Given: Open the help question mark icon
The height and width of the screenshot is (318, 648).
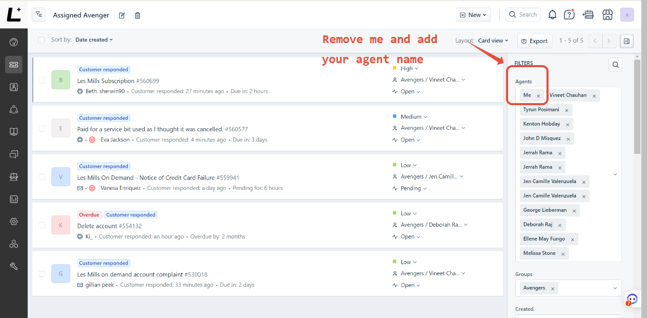Looking at the screenshot, I should 569,15.
